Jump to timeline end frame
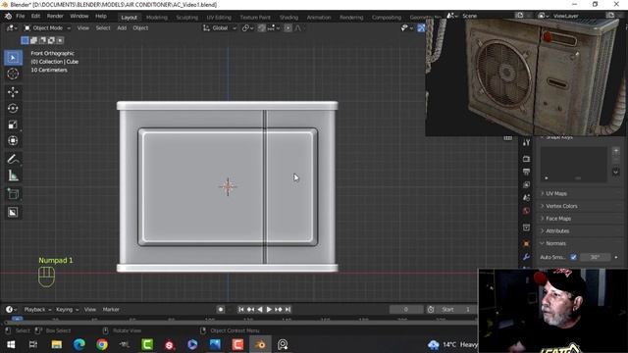Viewport: 628px width, 353px height. tap(288, 310)
